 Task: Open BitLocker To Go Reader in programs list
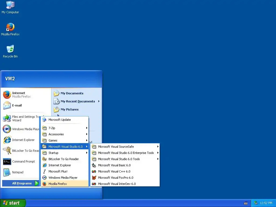pos(65,159)
